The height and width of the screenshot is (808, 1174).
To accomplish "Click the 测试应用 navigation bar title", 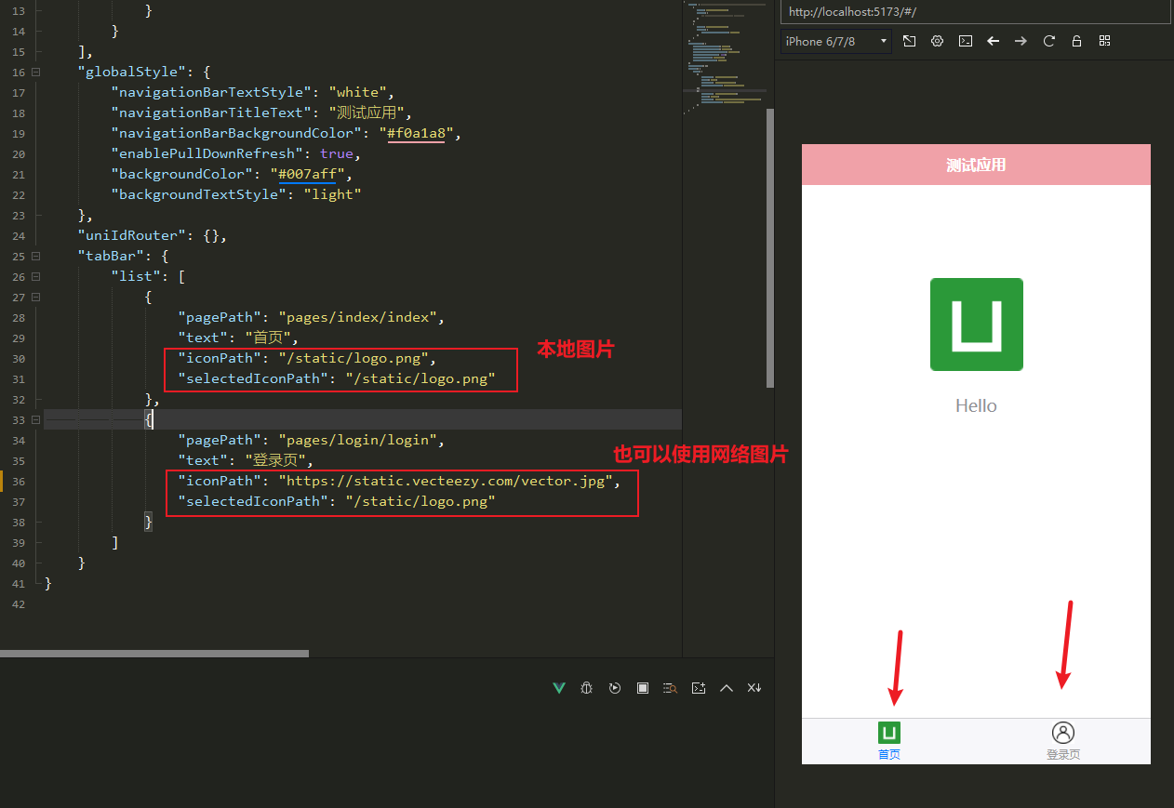I will pyautogui.click(x=976, y=166).
